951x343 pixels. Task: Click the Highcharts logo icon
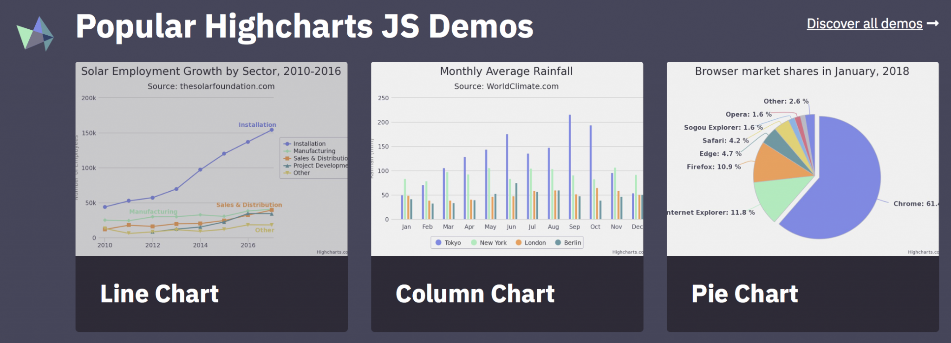(35, 33)
